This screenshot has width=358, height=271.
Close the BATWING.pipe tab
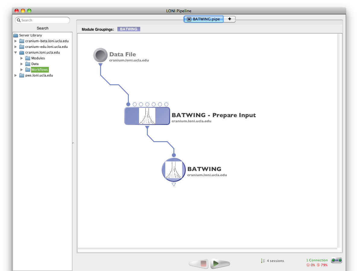[189, 19]
